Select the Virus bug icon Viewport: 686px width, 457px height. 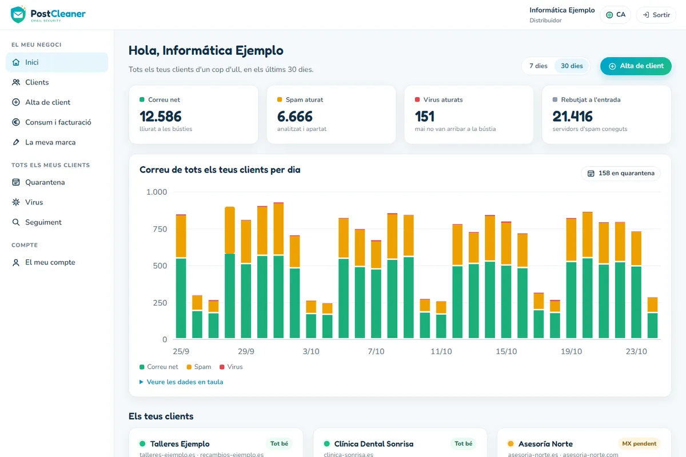(16, 202)
